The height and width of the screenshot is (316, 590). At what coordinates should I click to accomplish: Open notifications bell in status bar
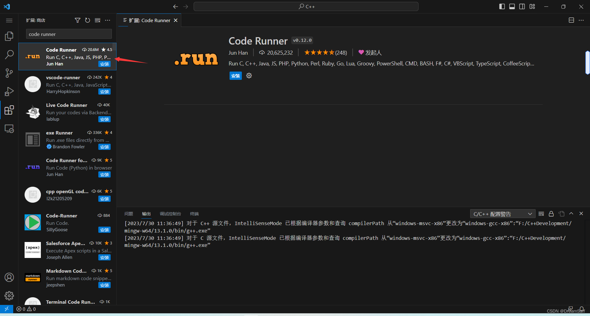tap(582, 309)
